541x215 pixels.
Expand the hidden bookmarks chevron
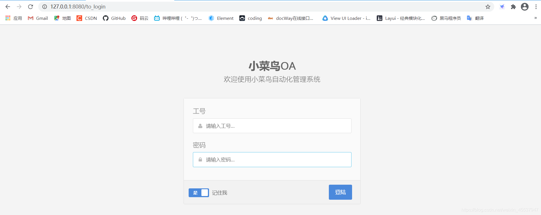point(535,18)
